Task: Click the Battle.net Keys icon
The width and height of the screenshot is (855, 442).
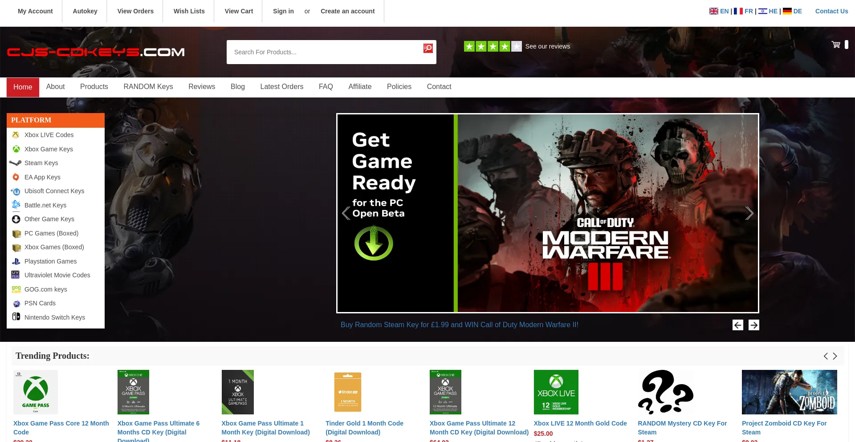Action: click(x=16, y=205)
